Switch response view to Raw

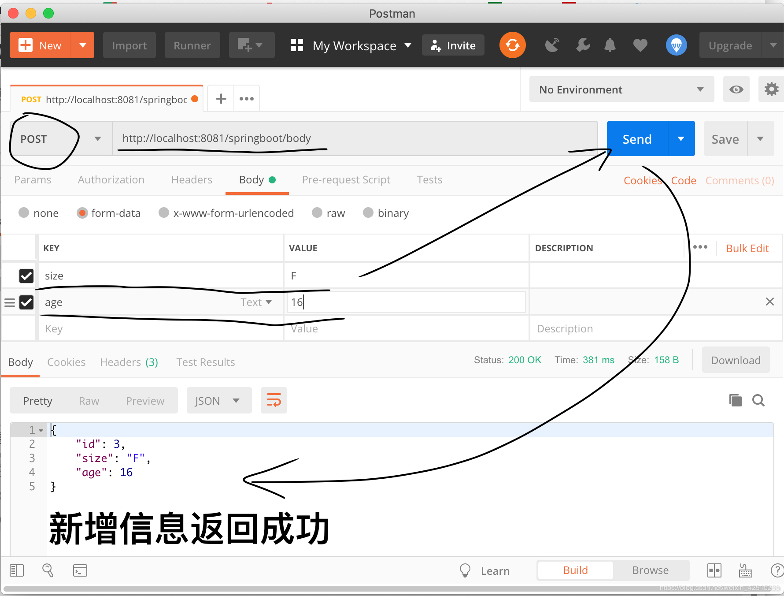(89, 401)
